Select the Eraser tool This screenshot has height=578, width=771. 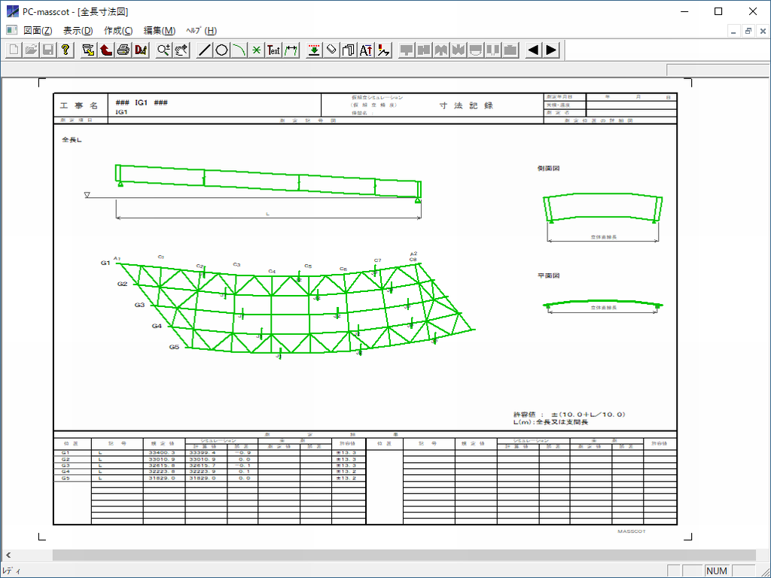pos(331,50)
